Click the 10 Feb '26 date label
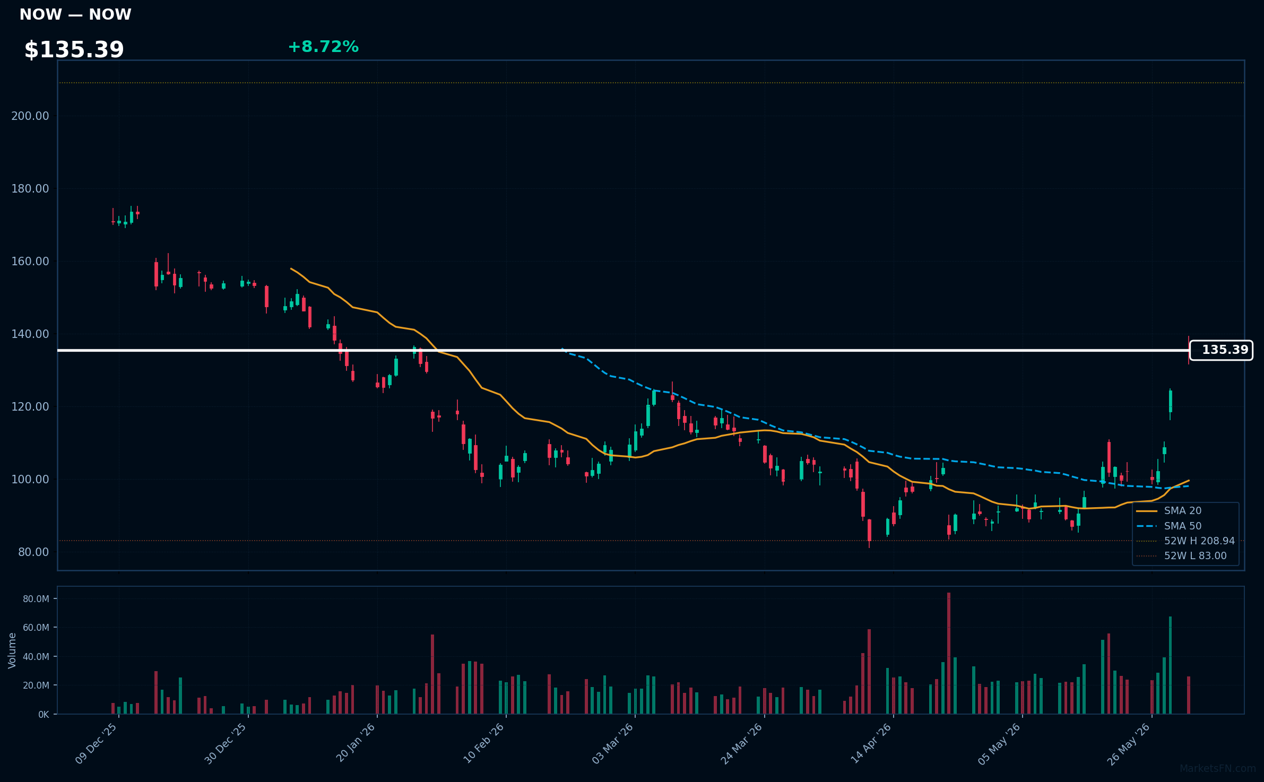 click(484, 744)
